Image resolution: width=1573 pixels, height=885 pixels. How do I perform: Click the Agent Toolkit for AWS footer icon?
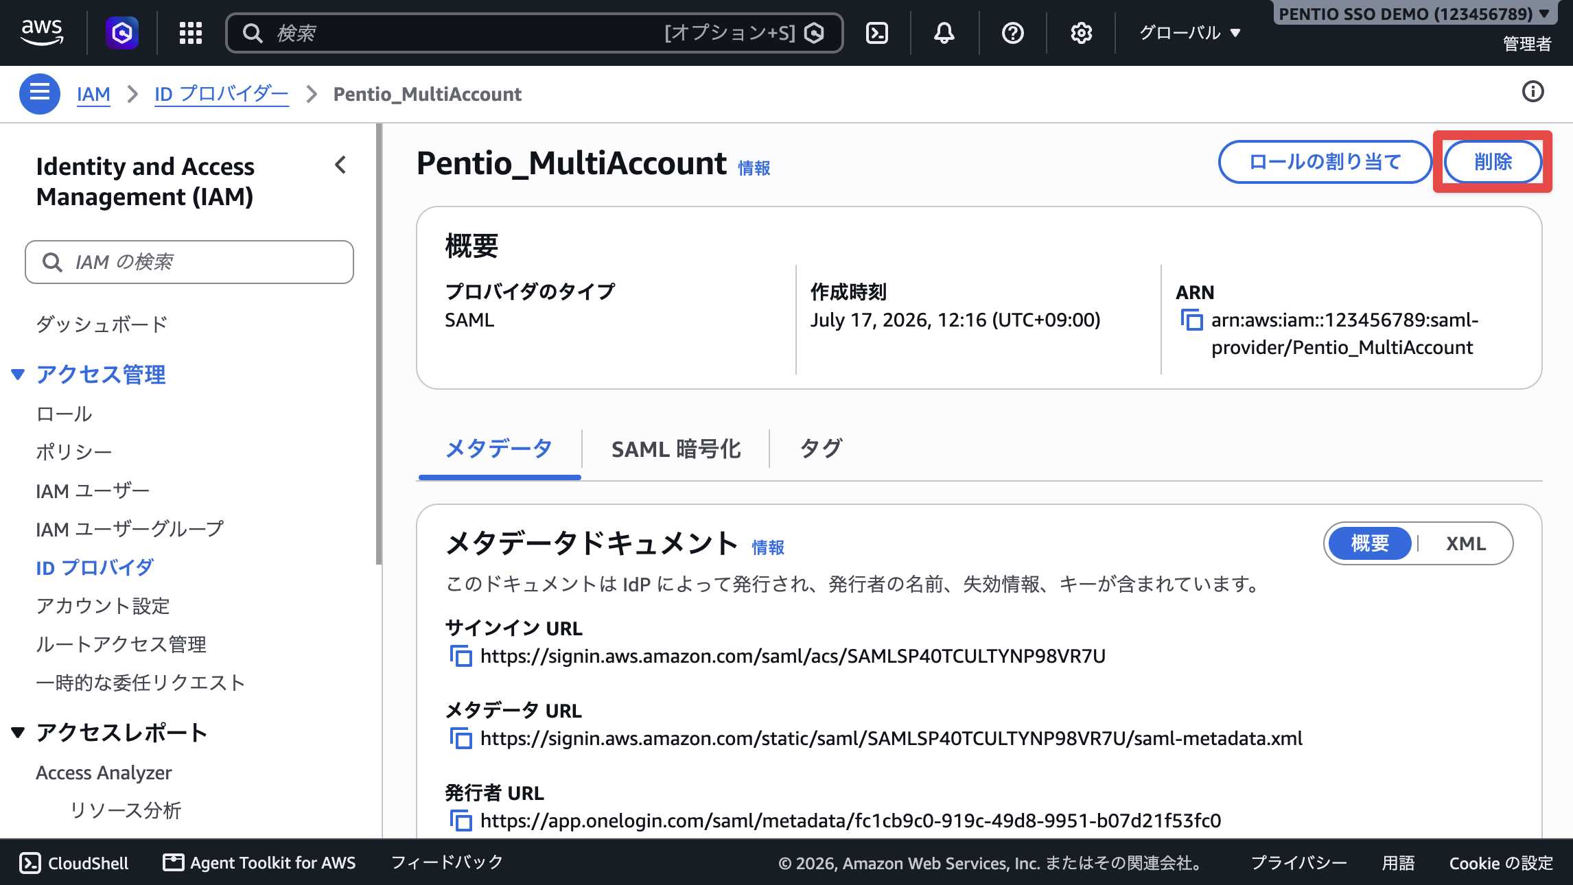173,863
